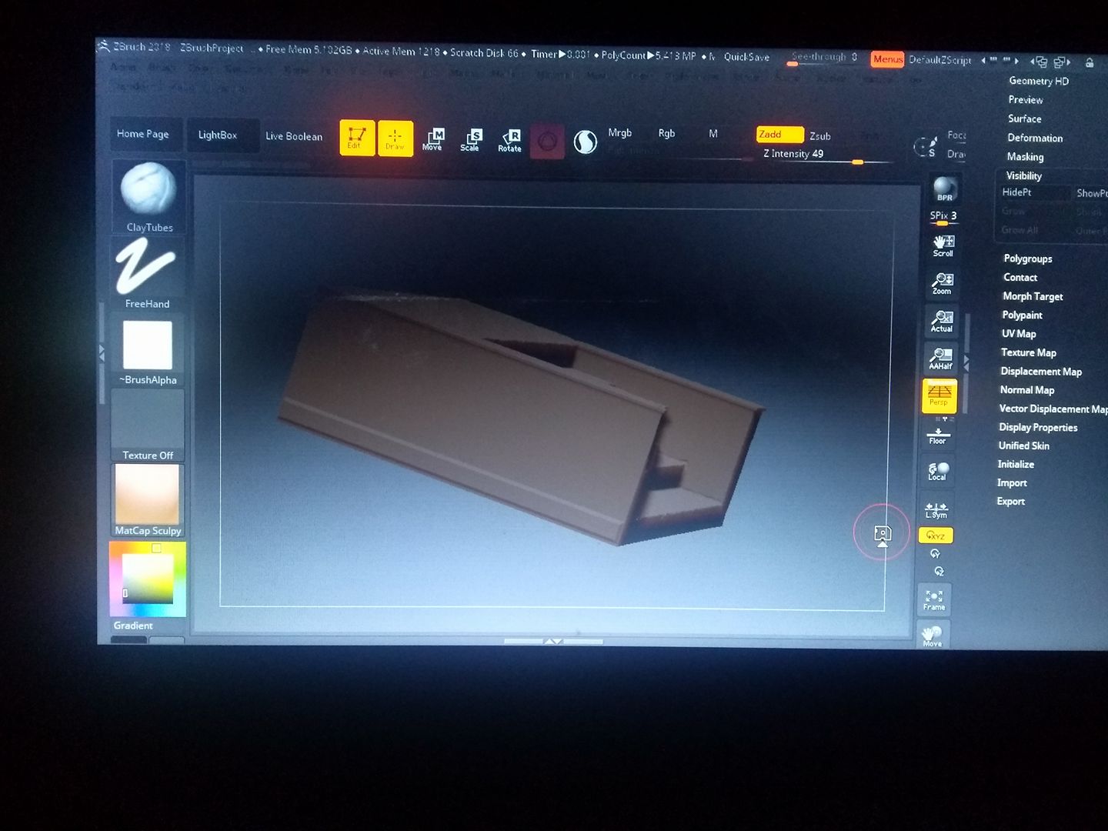
Task: Click the sculptris pro sphere icon
Action: coord(586,142)
